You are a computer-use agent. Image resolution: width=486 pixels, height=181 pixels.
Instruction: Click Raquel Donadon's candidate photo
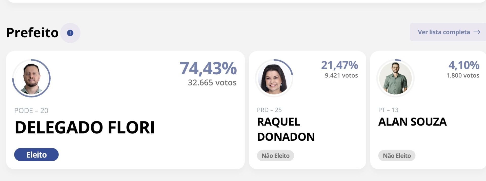coord(274,78)
